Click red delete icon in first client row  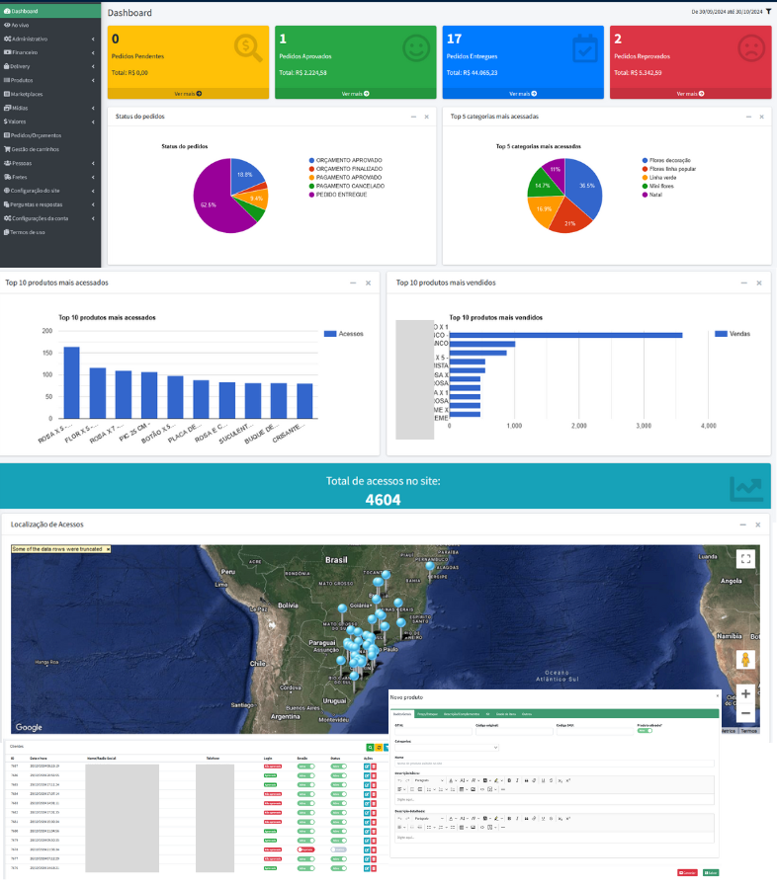click(374, 766)
